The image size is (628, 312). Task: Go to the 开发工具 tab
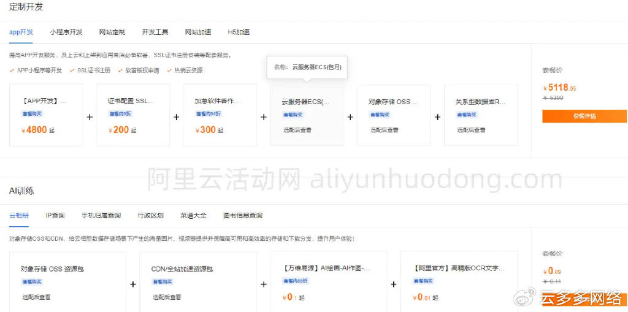tap(155, 32)
